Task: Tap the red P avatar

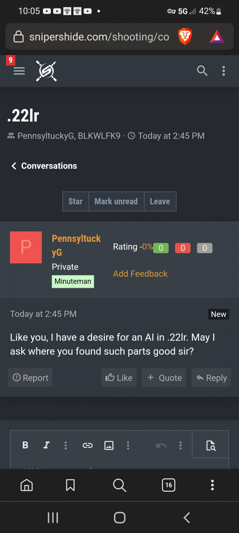Action: [26, 247]
